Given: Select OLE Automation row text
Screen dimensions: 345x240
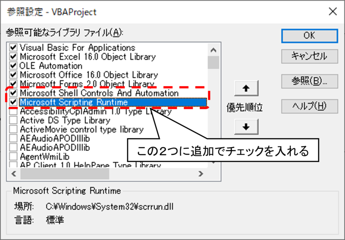Looking at the screenshot, I should pos(51,66).
